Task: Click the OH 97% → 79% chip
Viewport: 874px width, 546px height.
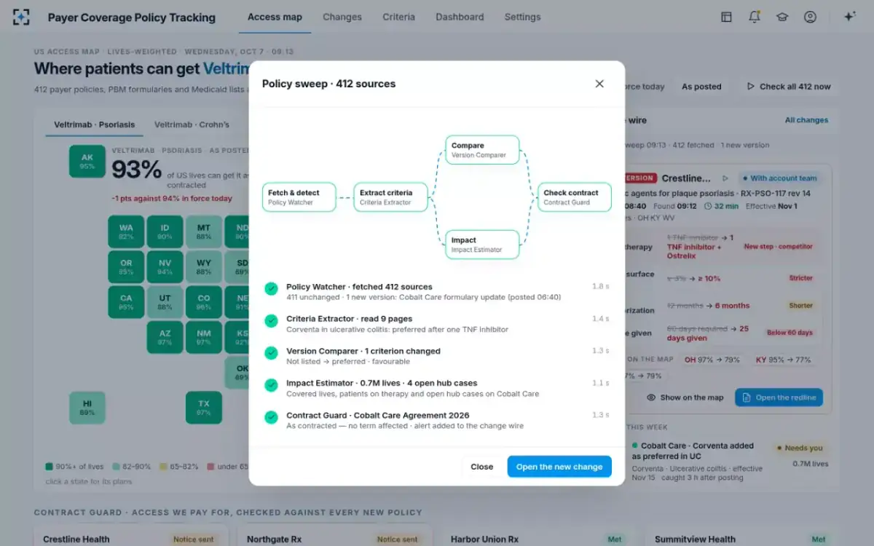Action: 712,360
